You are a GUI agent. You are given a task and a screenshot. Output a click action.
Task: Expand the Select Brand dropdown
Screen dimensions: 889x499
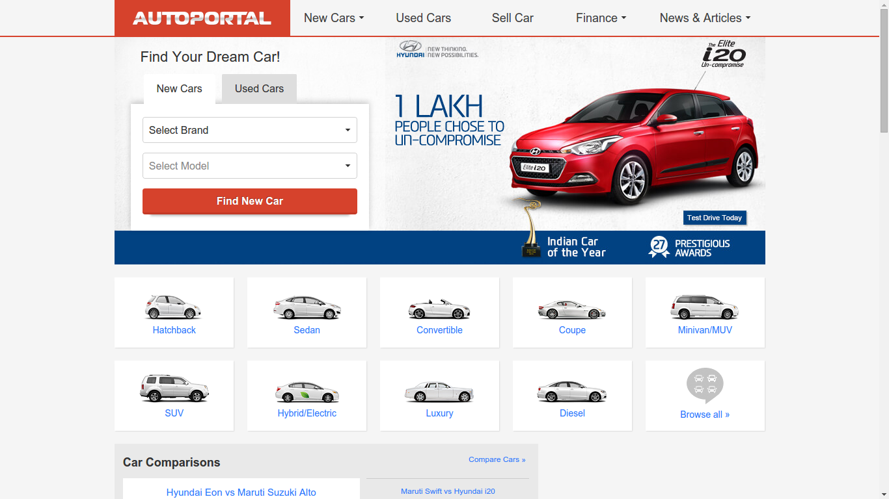[x=250, y=130]
